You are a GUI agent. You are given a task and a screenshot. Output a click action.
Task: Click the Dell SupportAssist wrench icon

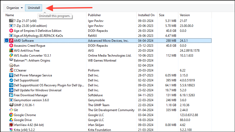click(x=11, y=80)
